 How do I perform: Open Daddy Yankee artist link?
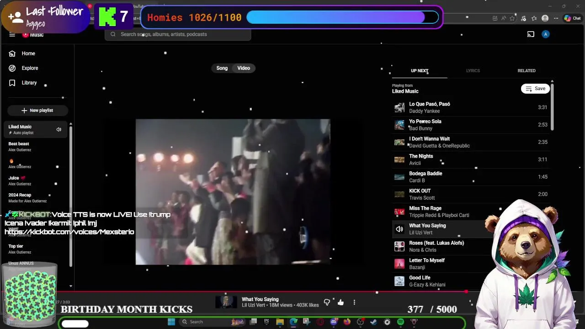coord(425,111)
